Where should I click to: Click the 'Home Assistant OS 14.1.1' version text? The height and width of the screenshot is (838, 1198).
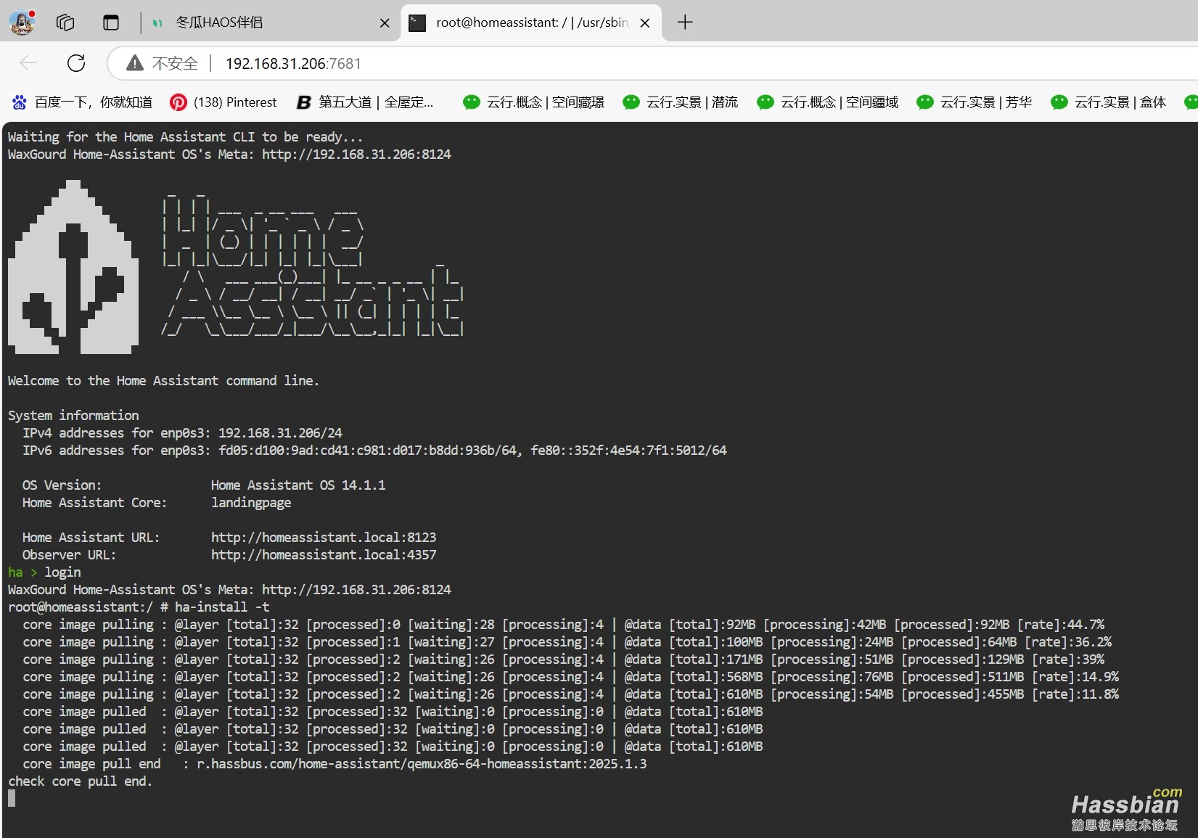tap(298, 485)
